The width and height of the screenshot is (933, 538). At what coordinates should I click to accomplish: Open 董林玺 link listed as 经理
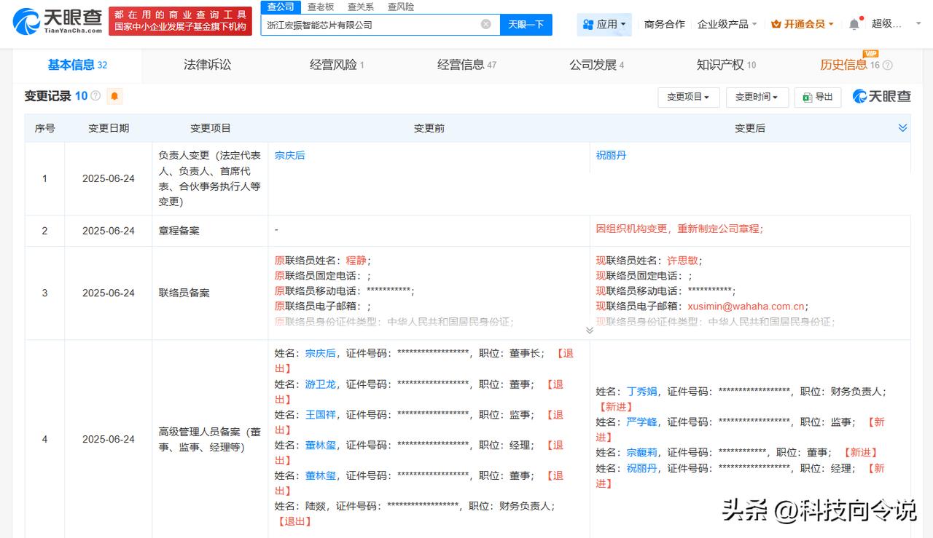(x=321, y=446)
